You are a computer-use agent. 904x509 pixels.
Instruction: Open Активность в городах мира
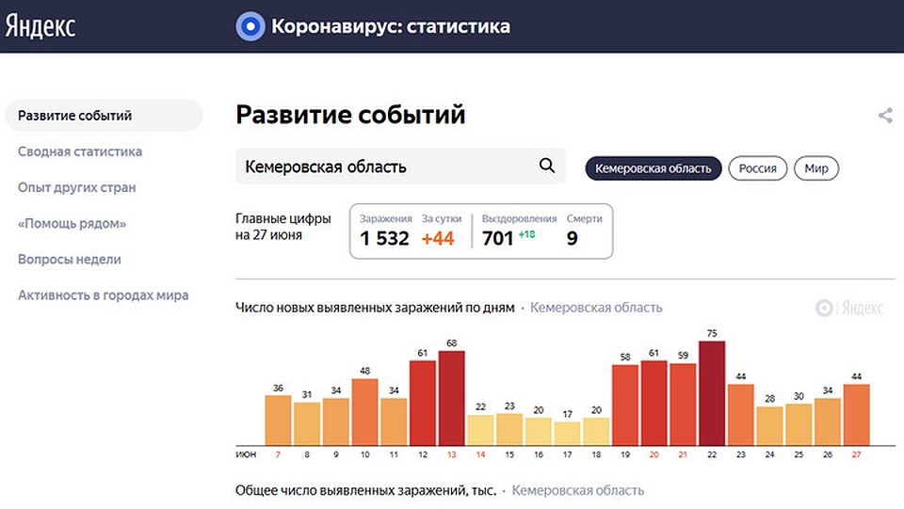click(x=103, y=294)
